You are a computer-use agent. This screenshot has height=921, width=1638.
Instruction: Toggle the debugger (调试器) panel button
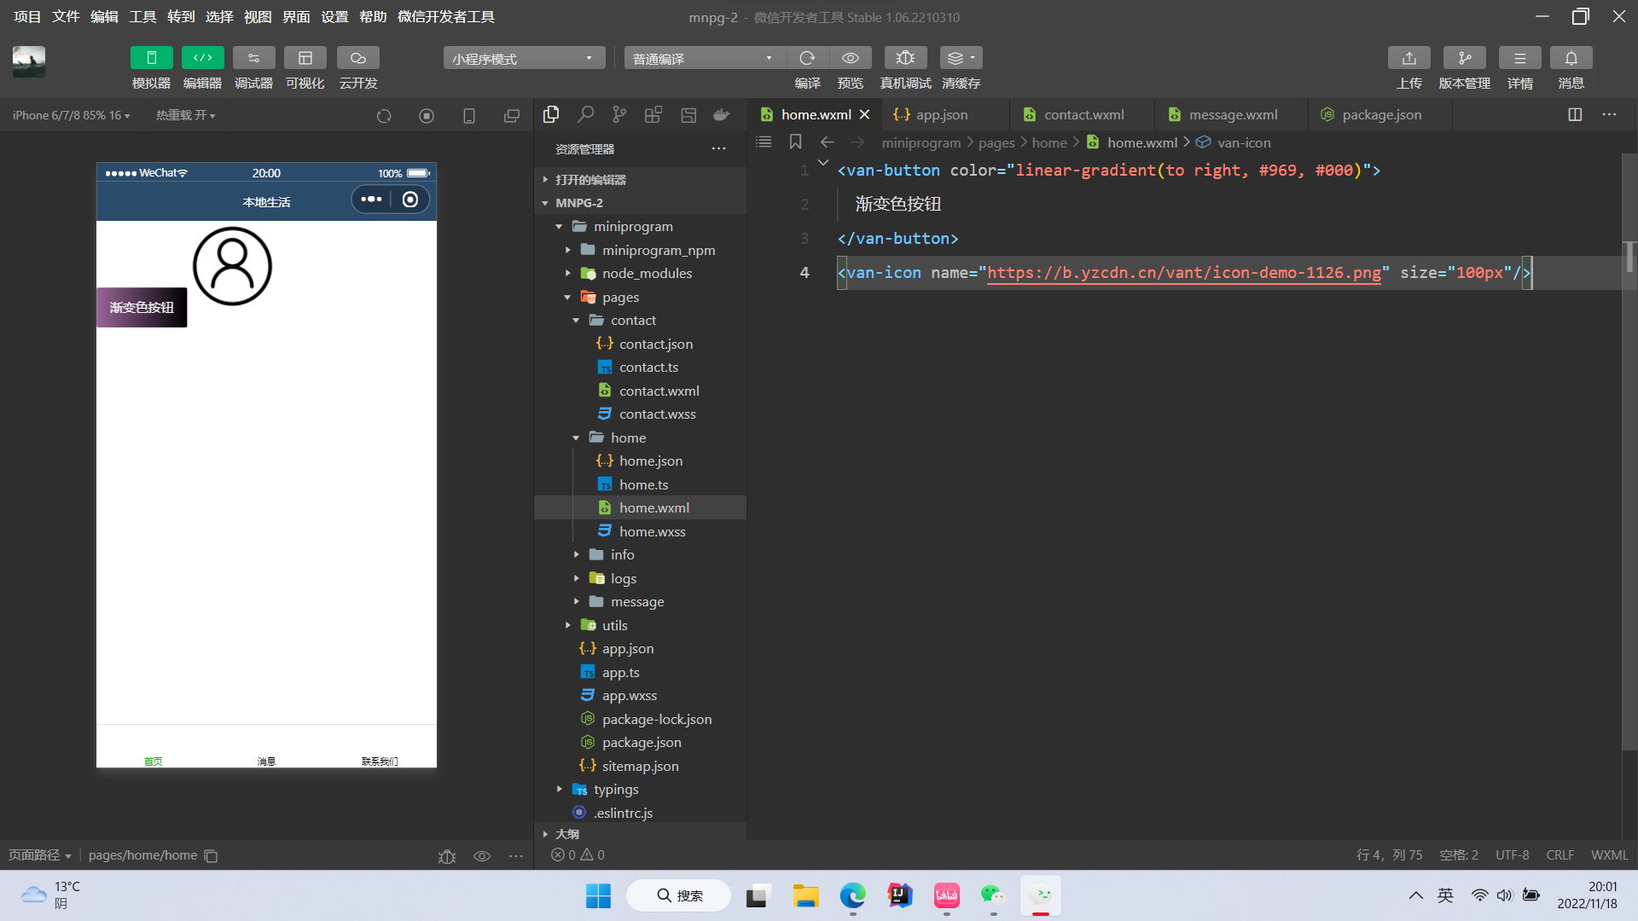tap(253, 58)
